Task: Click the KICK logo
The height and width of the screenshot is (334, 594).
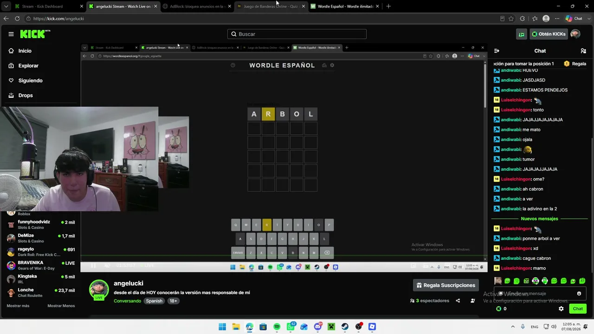Action: [x=35, y=34]
